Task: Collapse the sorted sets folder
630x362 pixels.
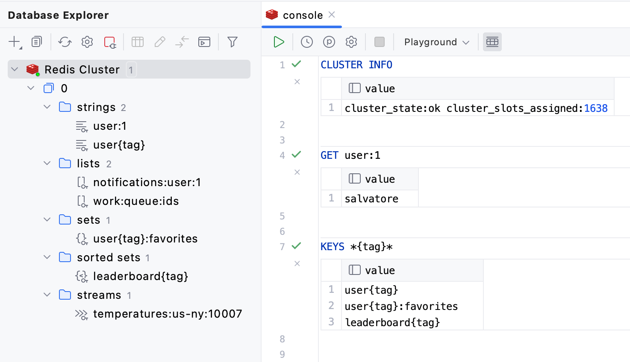Action: coord(47,257)
